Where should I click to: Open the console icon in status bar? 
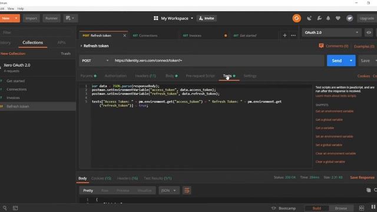click(15, 208)
